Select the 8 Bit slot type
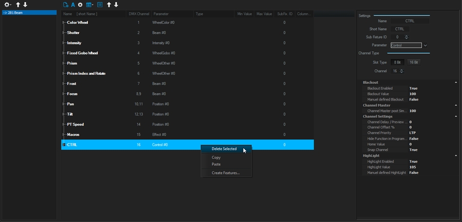462x222 pixels. pyautogui.click(x=397, y=62)
